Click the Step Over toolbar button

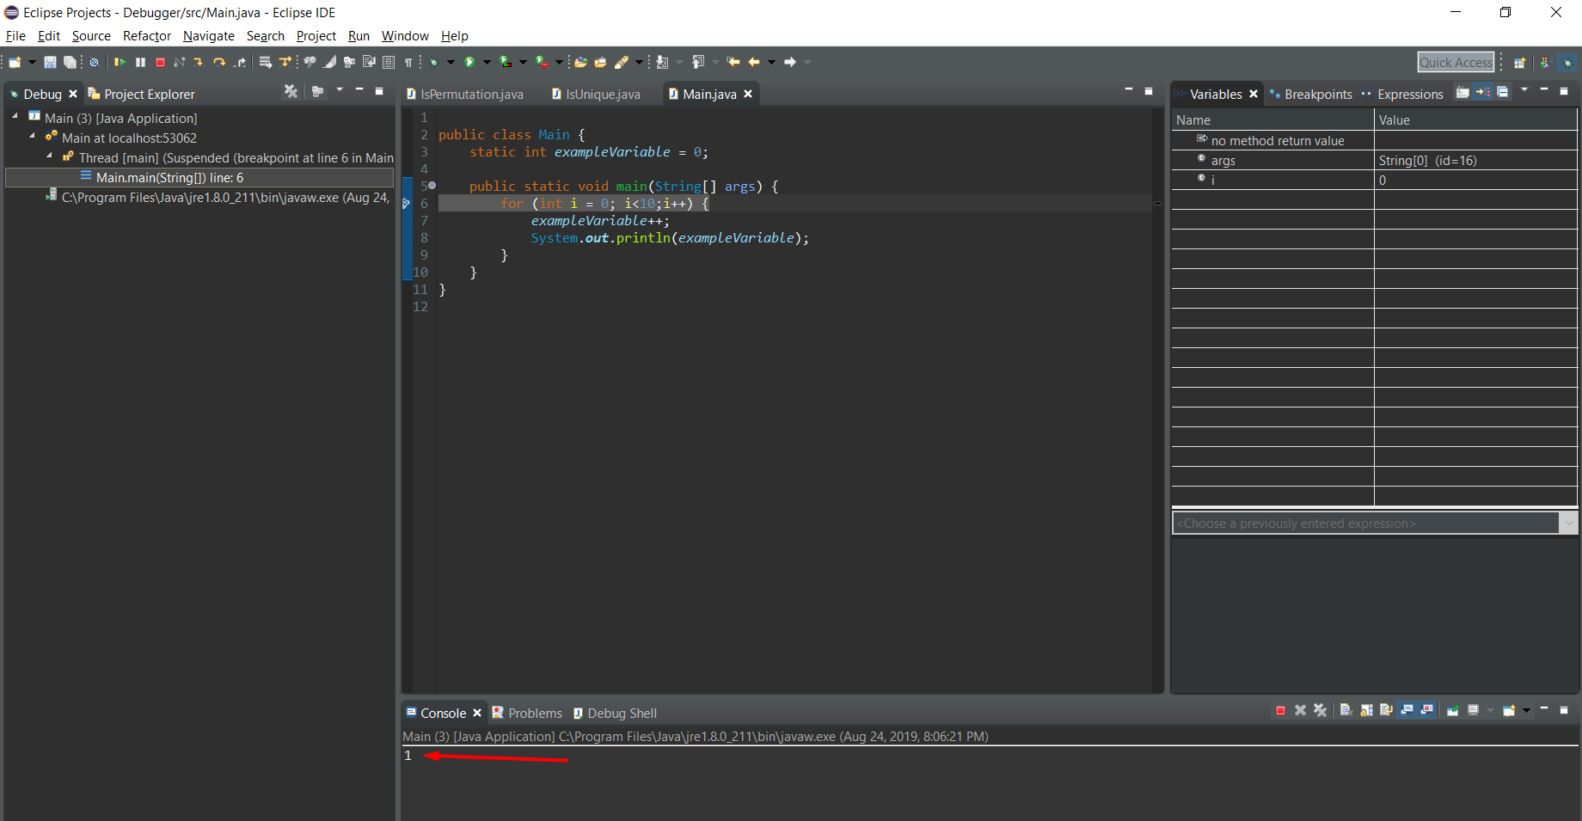click(x=219, y=62)
